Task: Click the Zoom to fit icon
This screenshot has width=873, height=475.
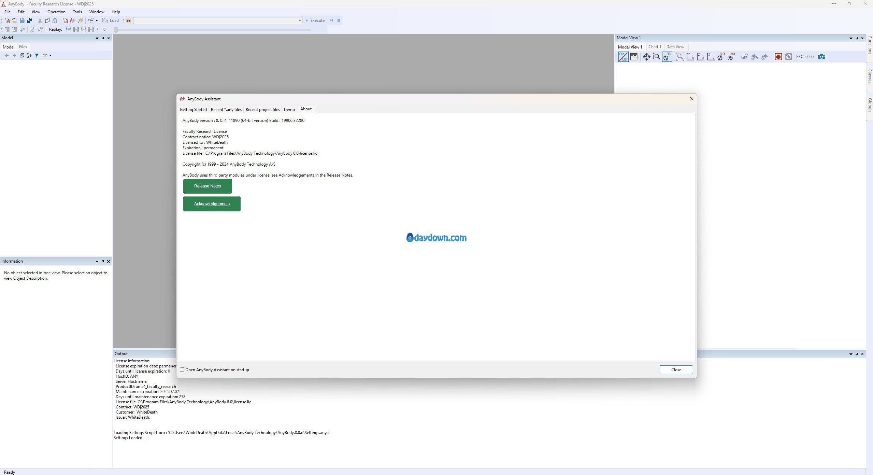Action: 680,57
